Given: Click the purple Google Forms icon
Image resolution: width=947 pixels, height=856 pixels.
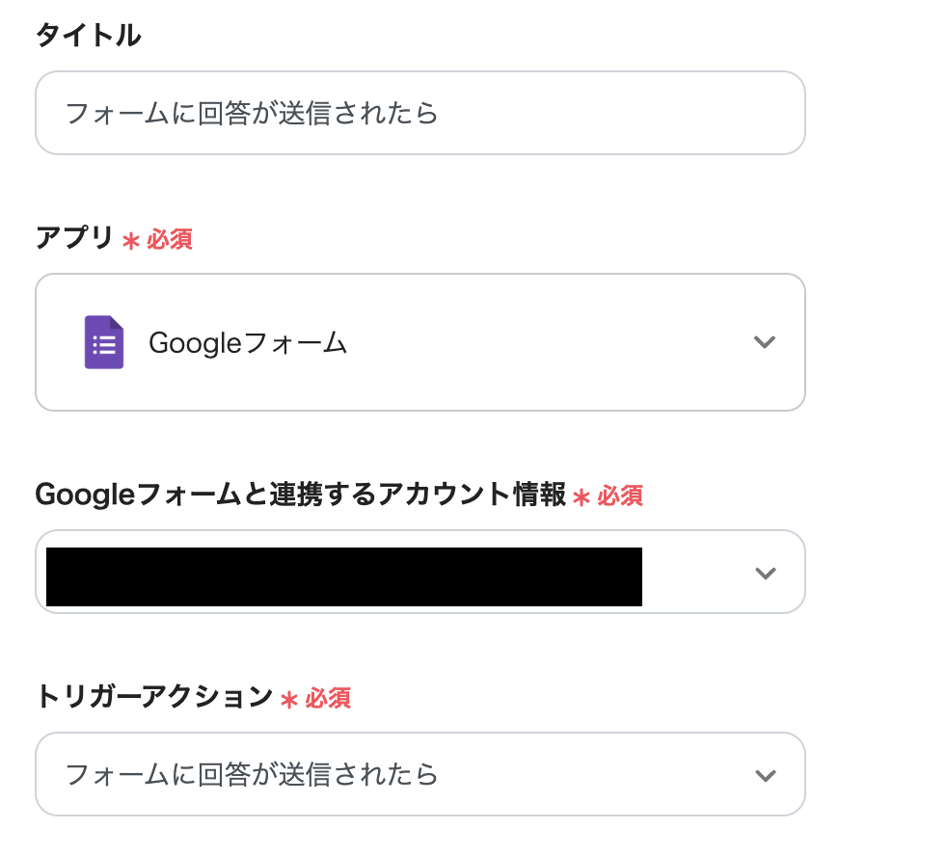Looking at the screenshot, I should 103,342.
